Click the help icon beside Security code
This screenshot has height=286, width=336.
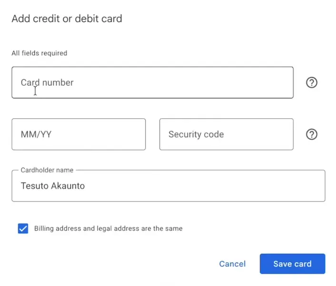(x=311, y=134)
